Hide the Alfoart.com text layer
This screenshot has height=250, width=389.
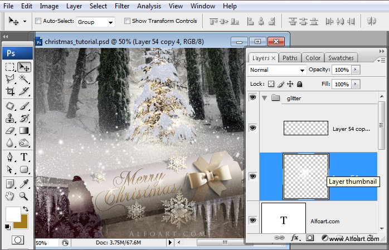coord(253,220)
